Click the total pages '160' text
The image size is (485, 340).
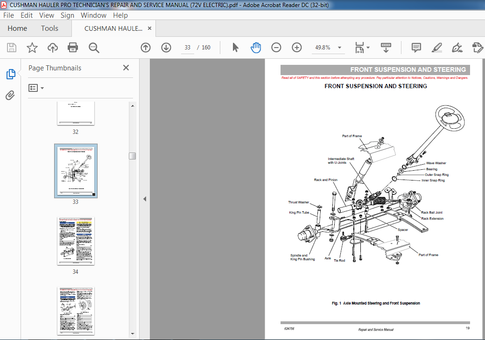206,48
